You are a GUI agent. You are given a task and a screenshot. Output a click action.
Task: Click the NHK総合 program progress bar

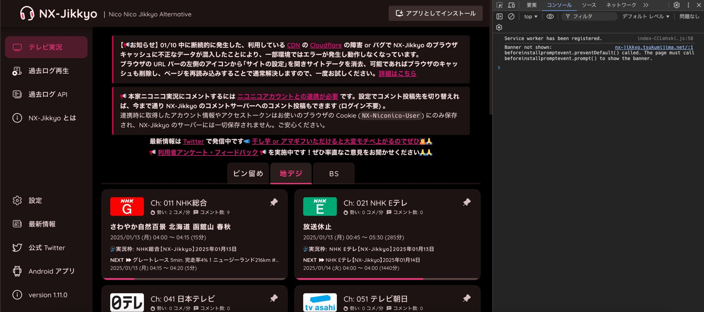click(x=194, y=279)
